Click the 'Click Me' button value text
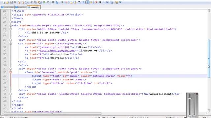 pos(84,83)
